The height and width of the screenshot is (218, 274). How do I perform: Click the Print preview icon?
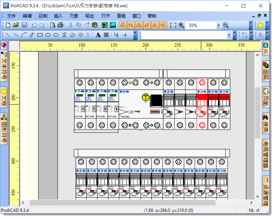point(53,25)
